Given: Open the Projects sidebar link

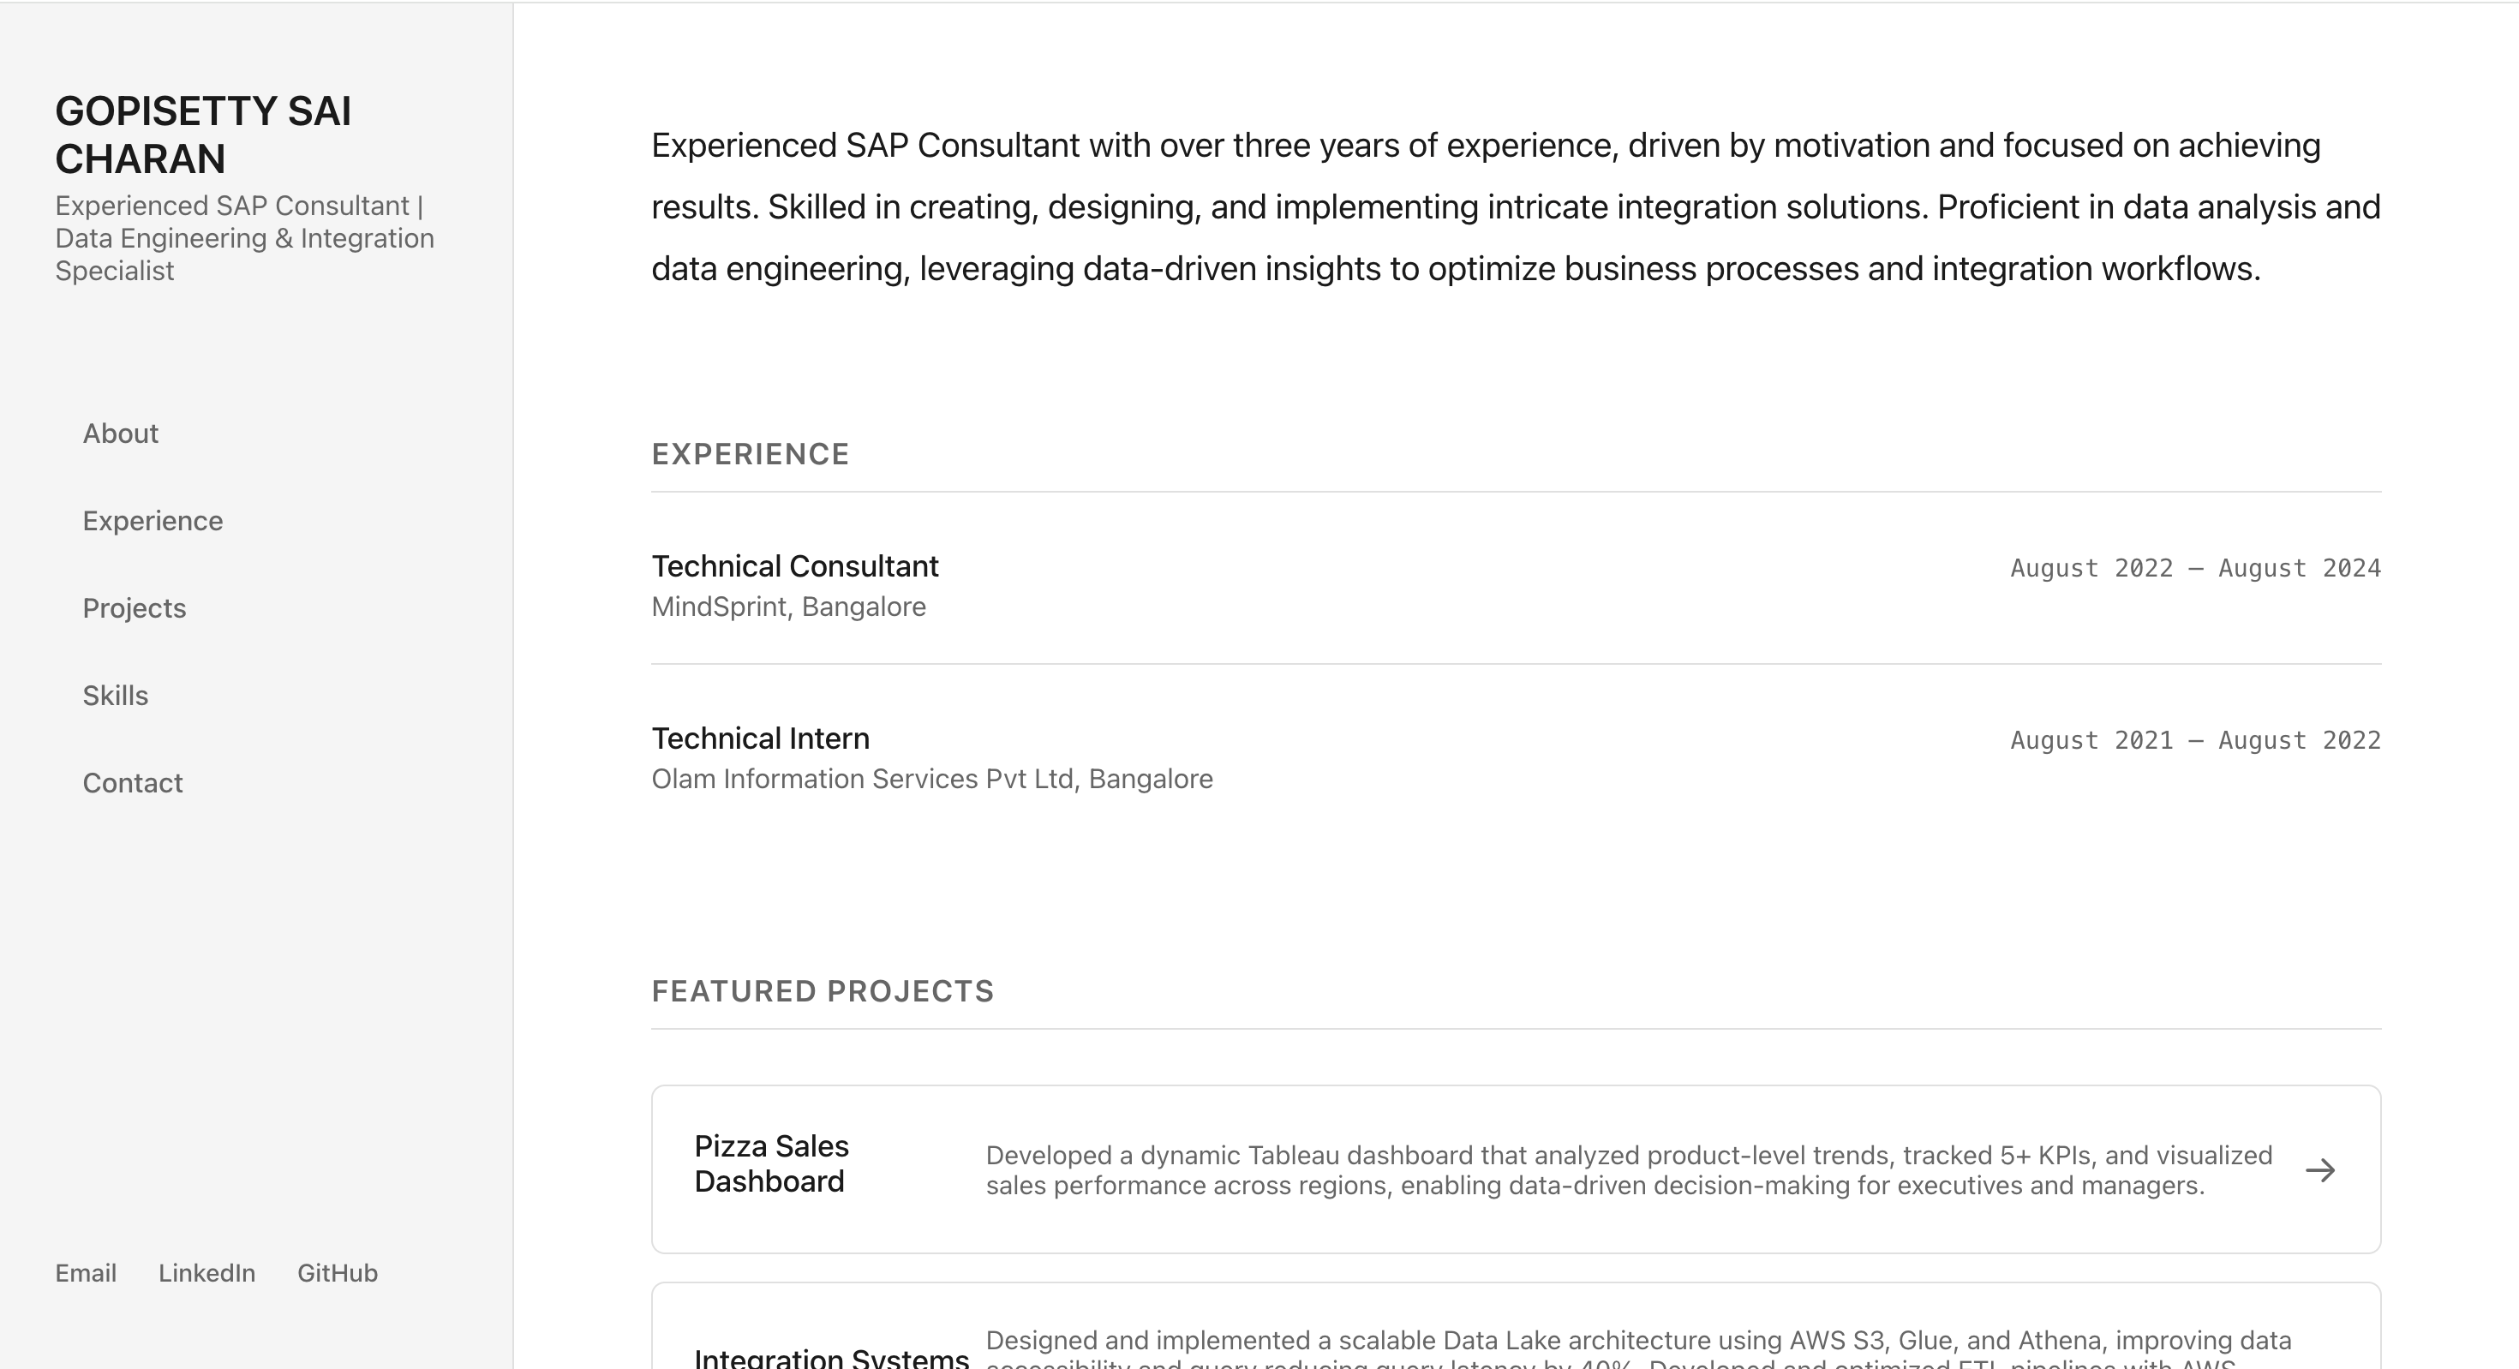Looking at the screenshot, I should [x=134, y=608].
